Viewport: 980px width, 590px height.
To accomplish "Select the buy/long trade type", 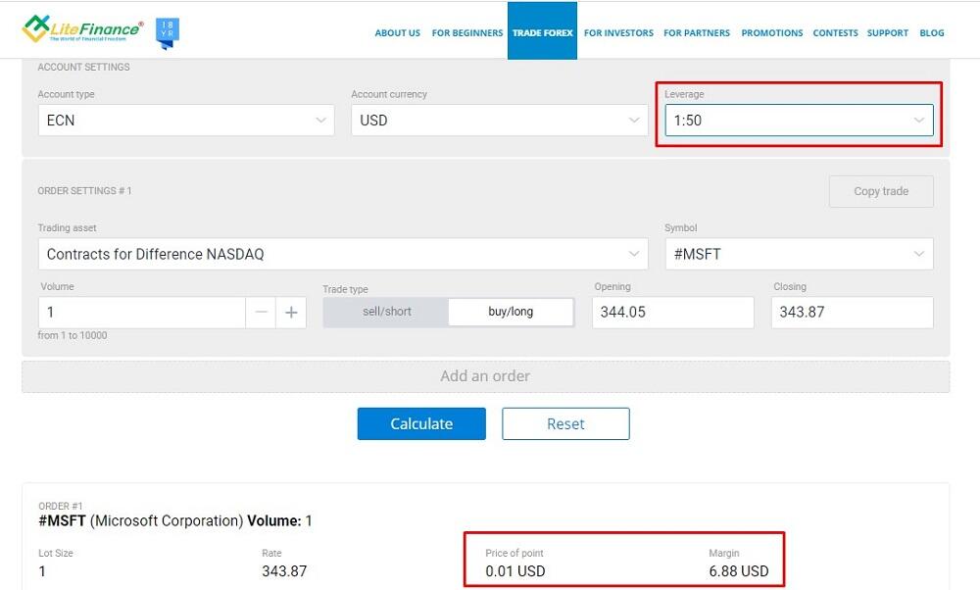I will (511, 312).
